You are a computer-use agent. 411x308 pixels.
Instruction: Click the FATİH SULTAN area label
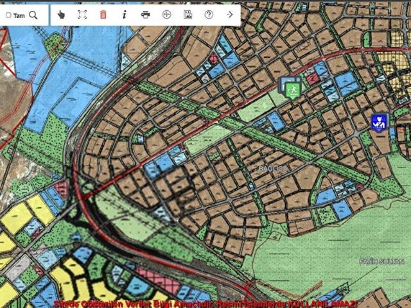click(381, 261)
